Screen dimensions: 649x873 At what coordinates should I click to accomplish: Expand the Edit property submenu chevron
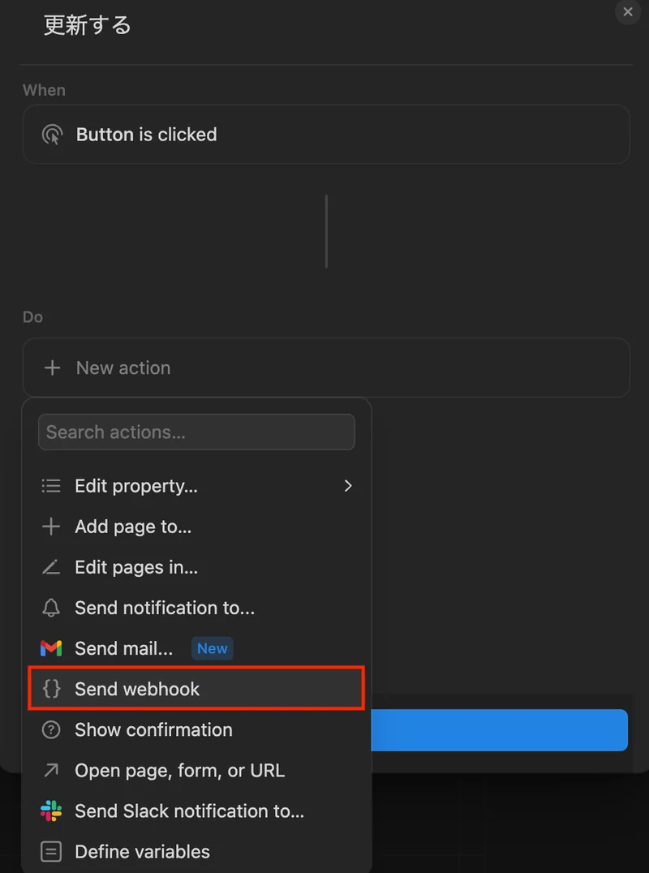pos(348,486)
